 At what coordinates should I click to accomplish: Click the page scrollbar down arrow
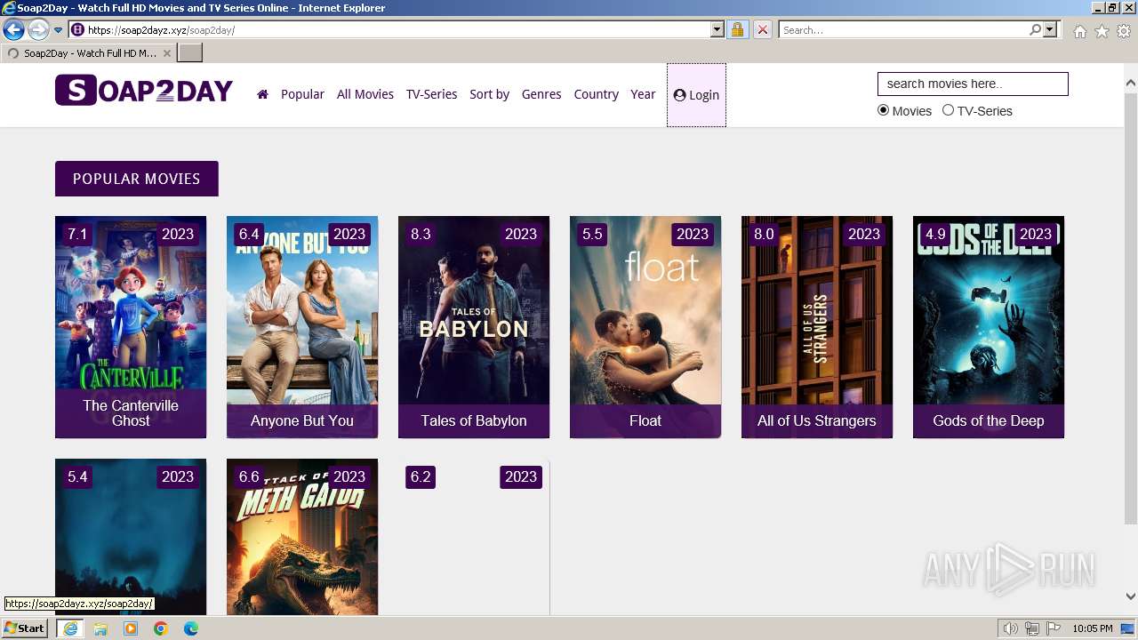(1130, 597)
